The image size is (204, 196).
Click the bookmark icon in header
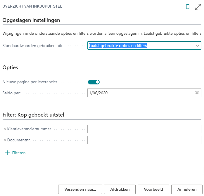tap(188, 7)
